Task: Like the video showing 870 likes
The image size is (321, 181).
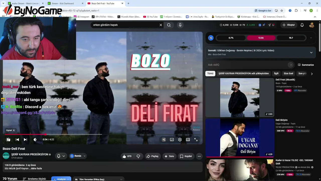Action: pos(127,156)
